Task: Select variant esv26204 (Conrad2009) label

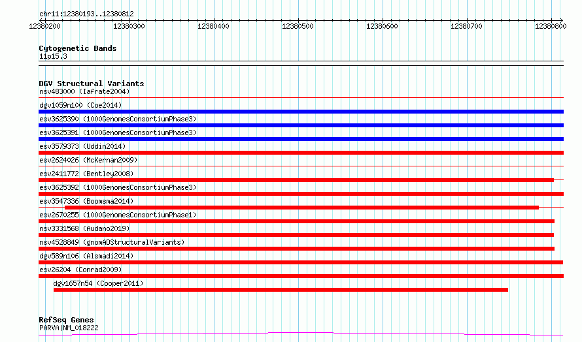Action: [x=80, y=270]
